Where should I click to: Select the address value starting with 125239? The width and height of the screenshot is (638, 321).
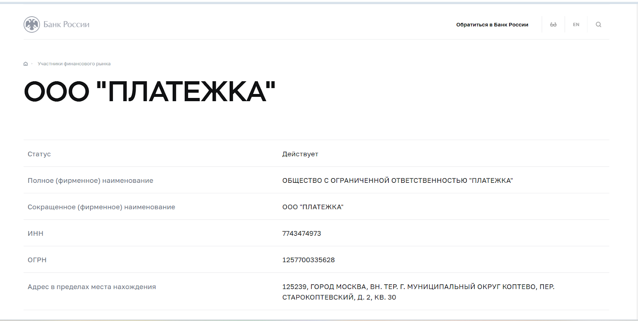click(x=418, y=292)
